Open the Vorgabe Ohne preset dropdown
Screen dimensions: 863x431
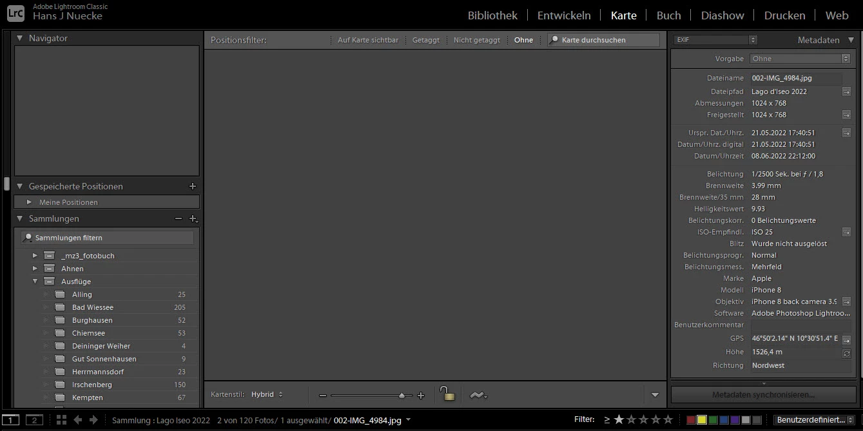800,59
